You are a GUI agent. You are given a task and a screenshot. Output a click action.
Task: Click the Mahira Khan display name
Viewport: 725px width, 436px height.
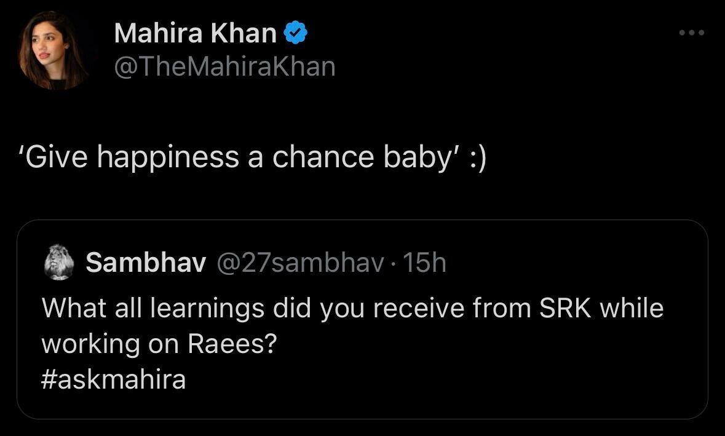click(195, 33)
